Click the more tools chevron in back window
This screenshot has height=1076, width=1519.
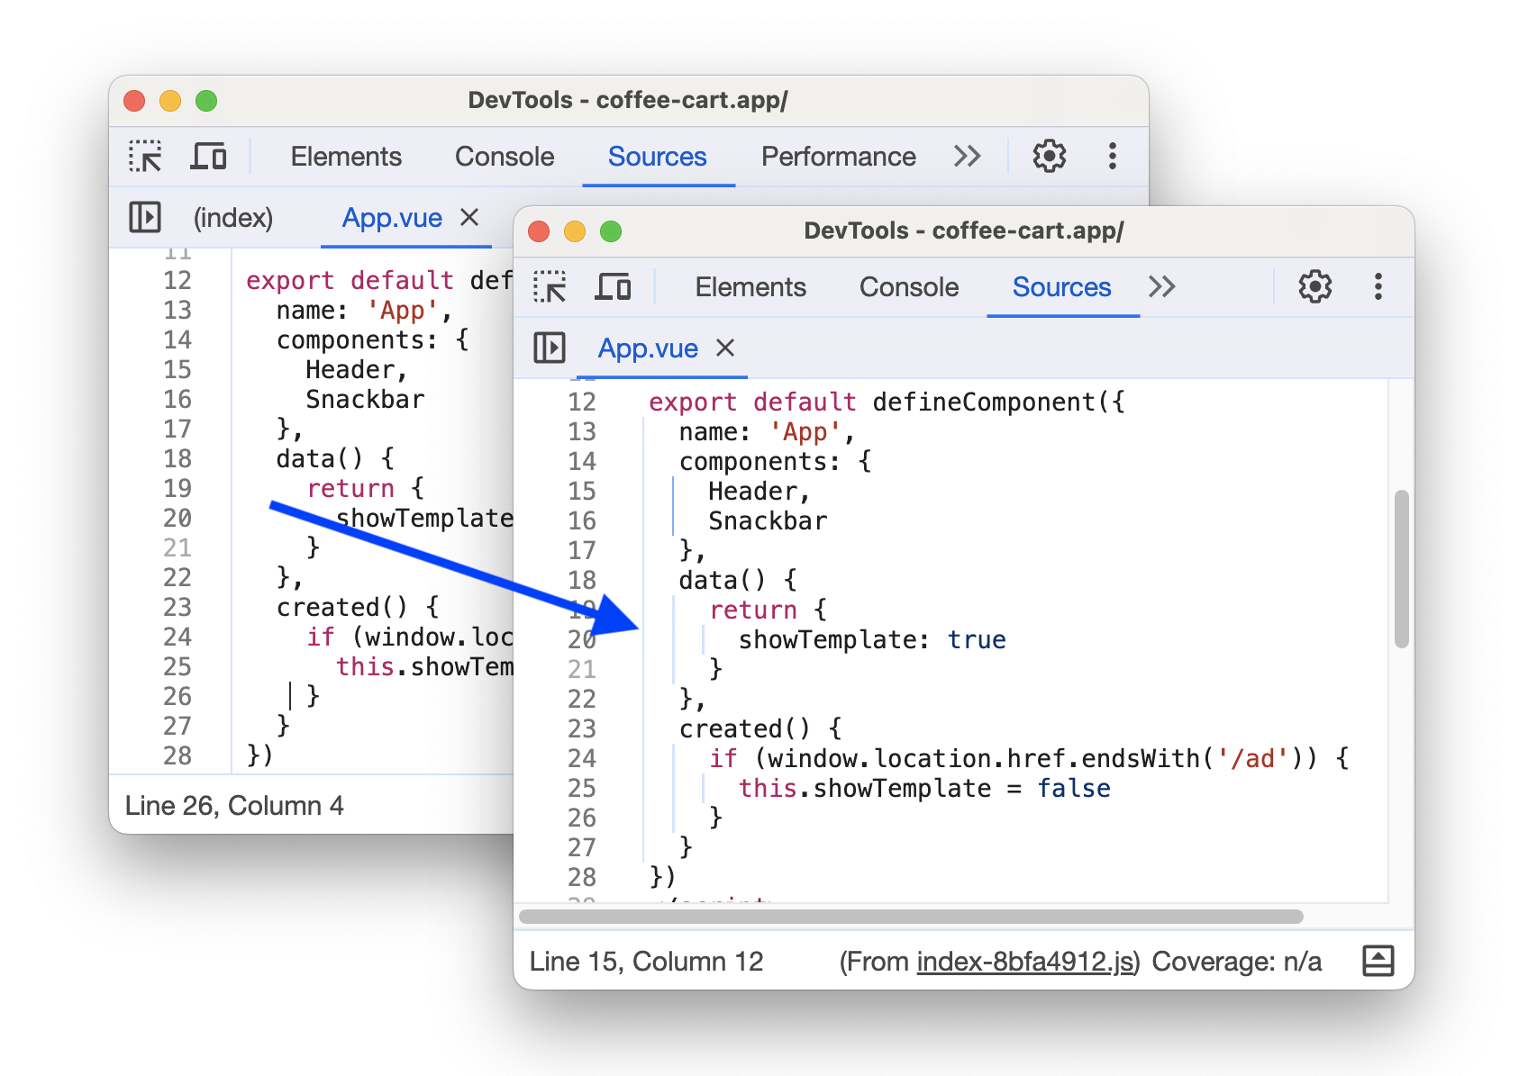point(967,156)
